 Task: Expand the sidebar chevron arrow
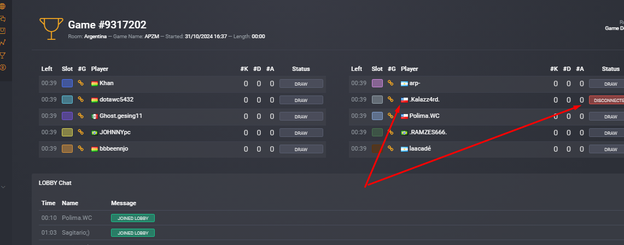point(3,187)
